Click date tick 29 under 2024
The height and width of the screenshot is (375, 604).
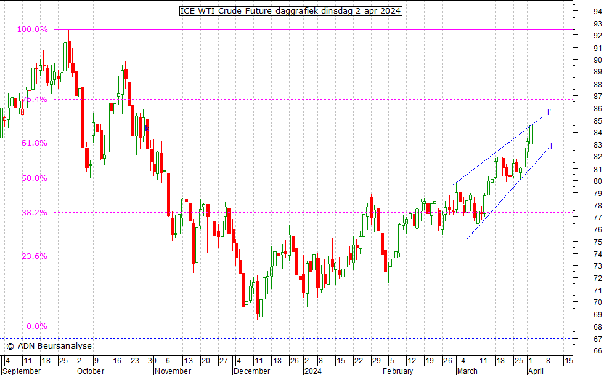(x=377, y=361)
